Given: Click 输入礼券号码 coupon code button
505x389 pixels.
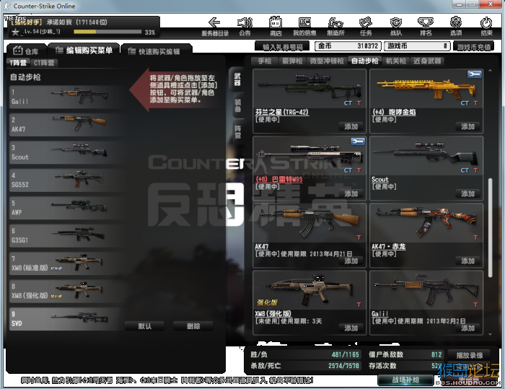Looking at the screenshot, I should [283, 47].
